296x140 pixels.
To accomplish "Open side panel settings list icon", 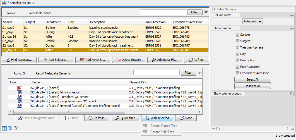I will tap(292, 129).
